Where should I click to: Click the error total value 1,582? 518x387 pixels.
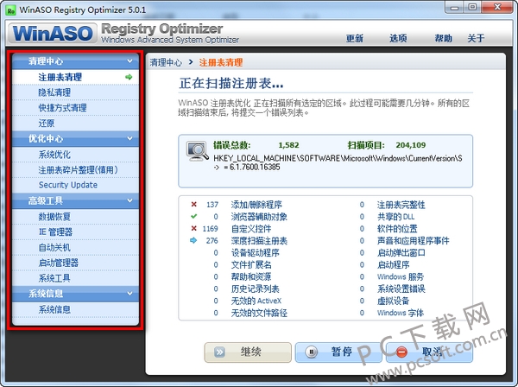point(288,145)
